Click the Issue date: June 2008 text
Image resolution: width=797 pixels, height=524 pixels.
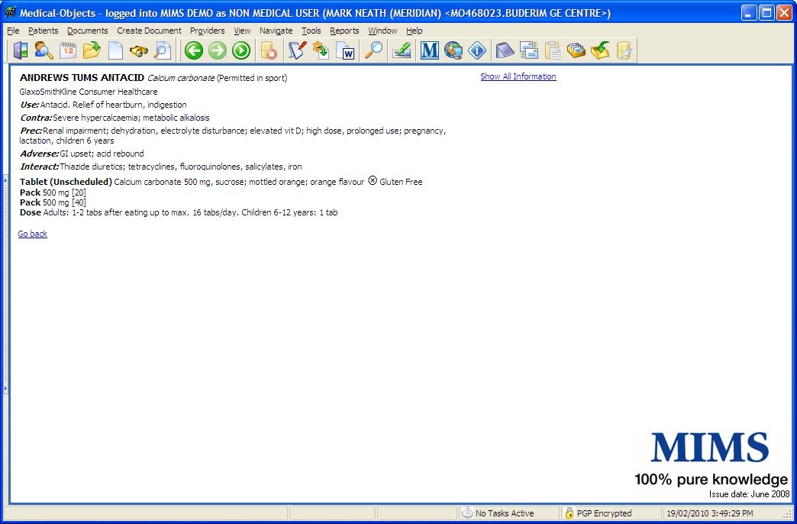click(x=749, y=494)
